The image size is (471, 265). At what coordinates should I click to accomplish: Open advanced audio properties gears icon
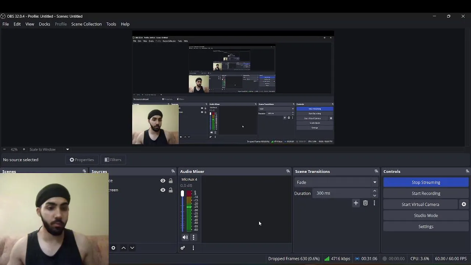point(183,248)
